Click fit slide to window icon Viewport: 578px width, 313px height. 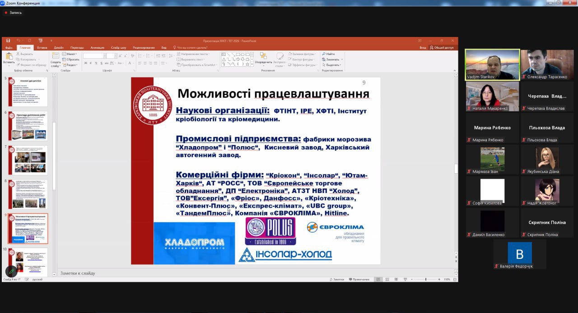(x=454, y=279)
